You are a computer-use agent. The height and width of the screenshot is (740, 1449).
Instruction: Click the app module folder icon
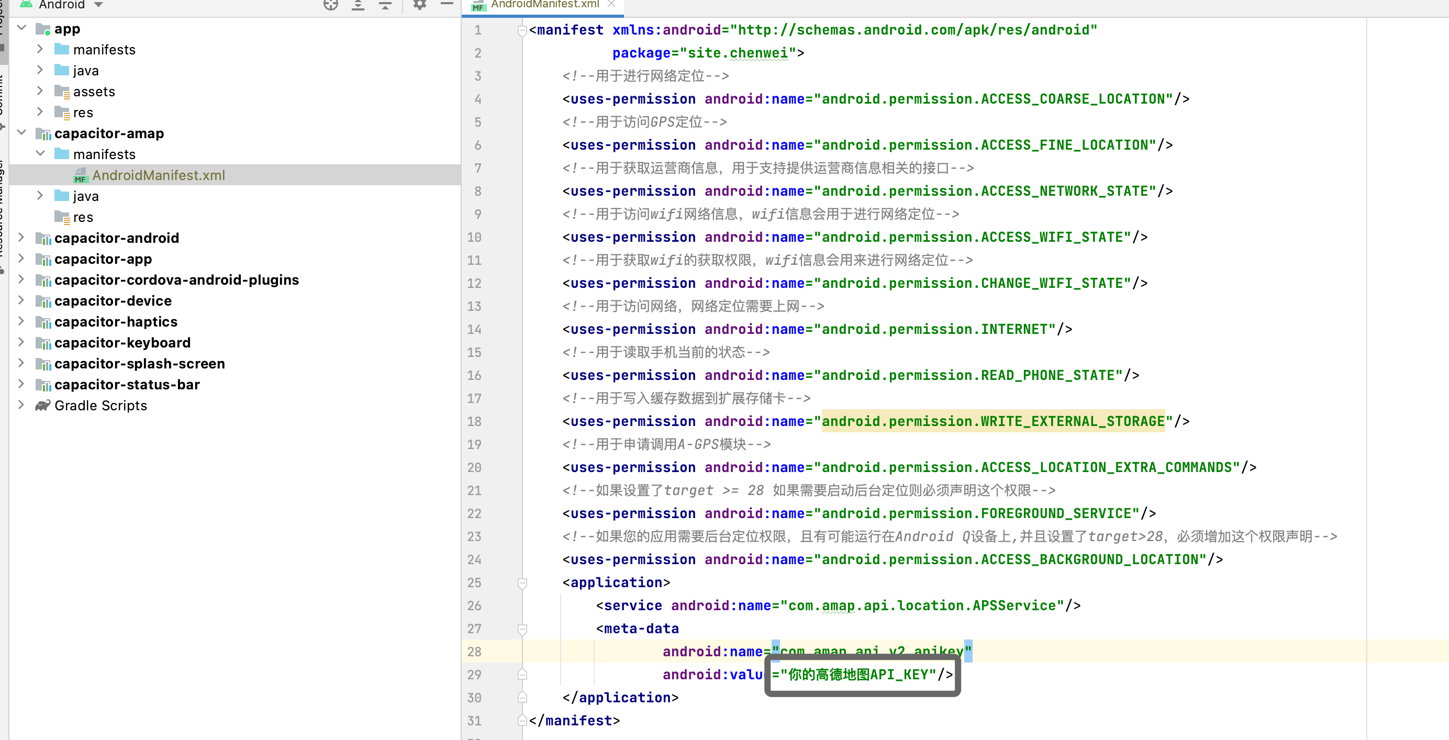click(43, 29)
